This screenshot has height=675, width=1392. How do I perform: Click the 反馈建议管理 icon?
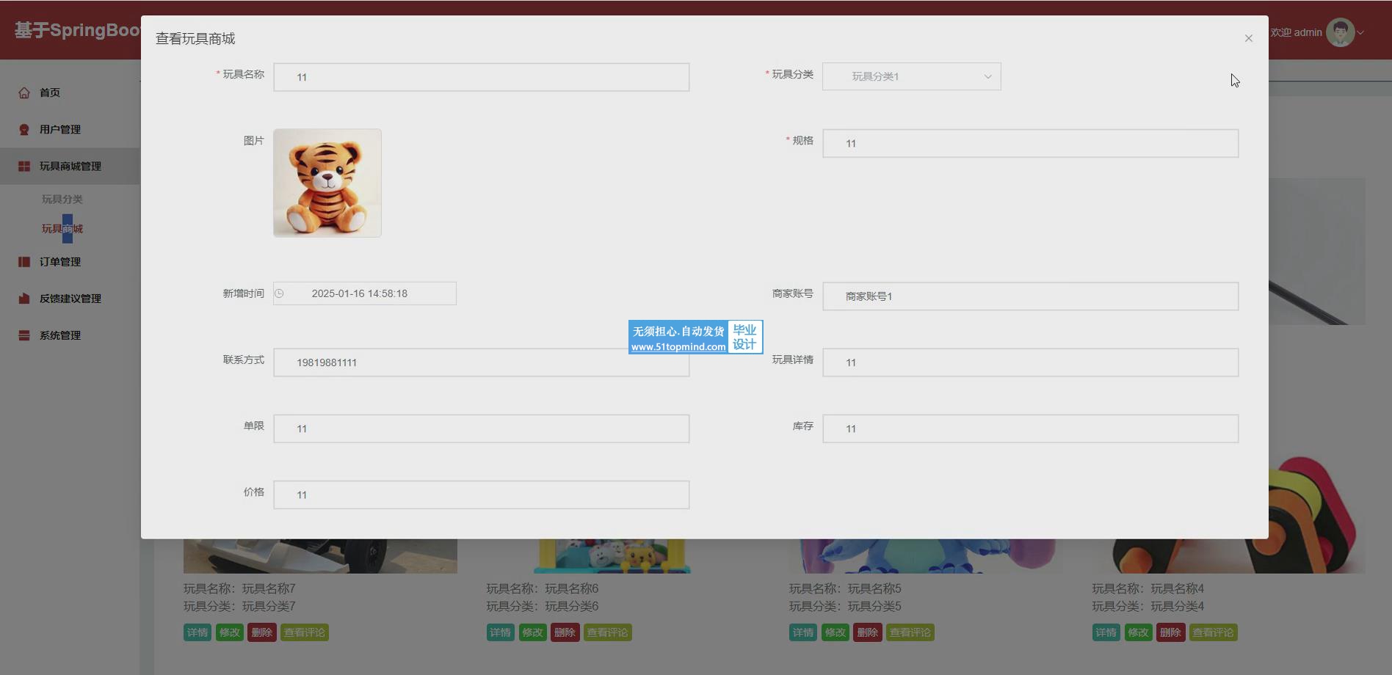click(x=24, y=299)
